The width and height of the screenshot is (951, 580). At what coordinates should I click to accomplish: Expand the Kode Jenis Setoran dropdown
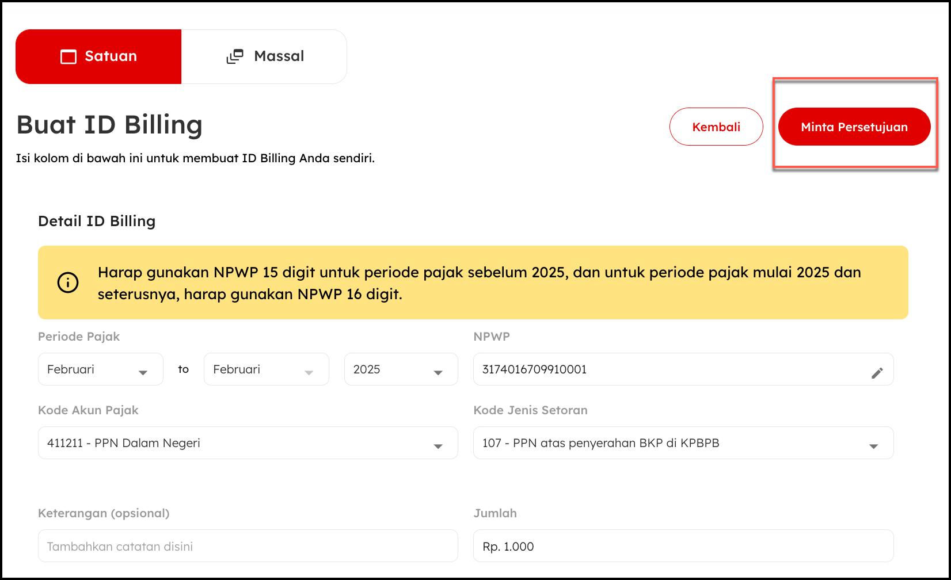coord(683,443)
